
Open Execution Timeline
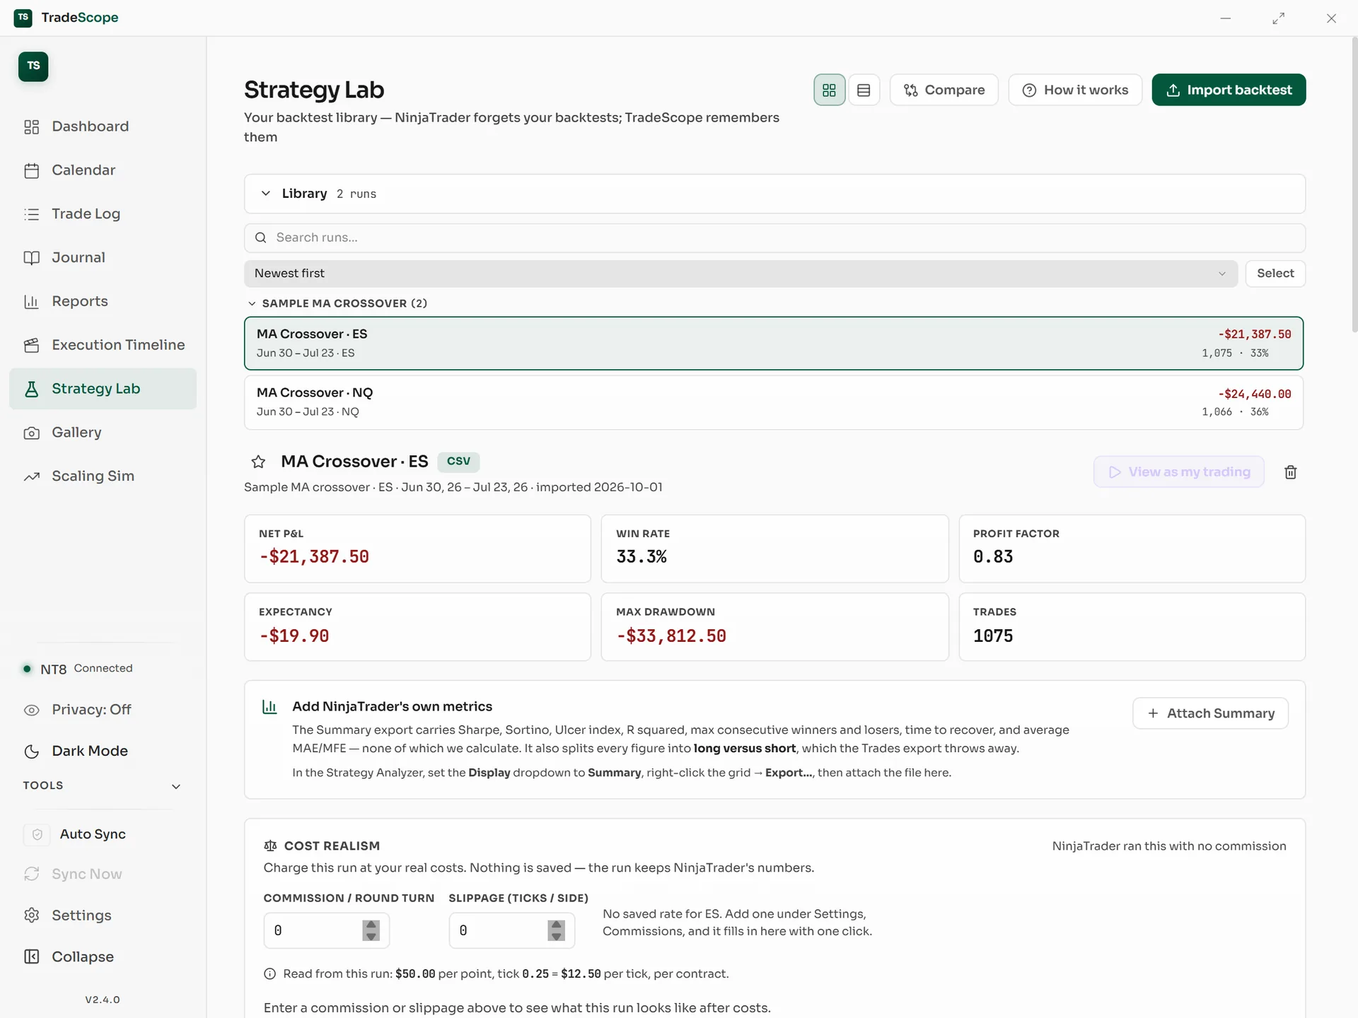pyautogui.click(x=103, y=345)
